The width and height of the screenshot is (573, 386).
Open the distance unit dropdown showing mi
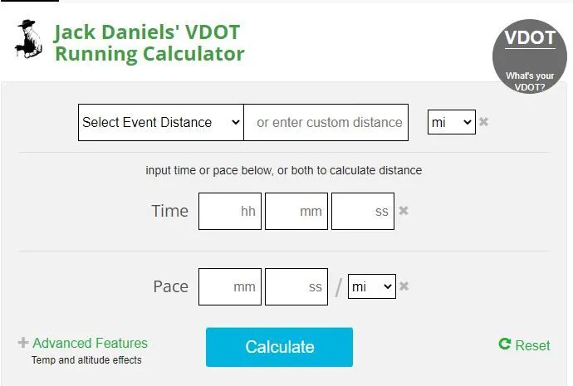click(x=451, y=122)
